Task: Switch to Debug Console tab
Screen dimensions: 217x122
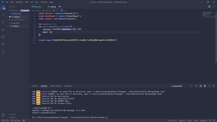Action: pyautogui.click(x=56, y=86)
